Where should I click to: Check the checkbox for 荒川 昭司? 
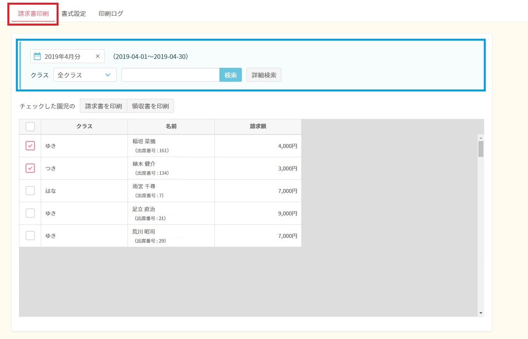(x=30, y=236)
